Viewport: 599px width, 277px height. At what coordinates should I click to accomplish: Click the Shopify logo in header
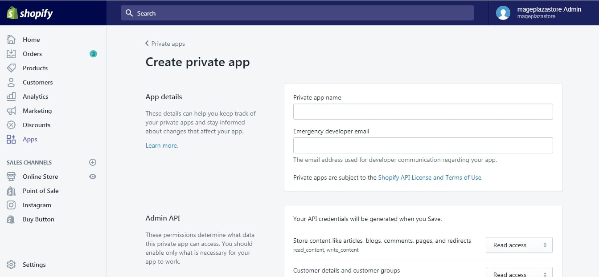pyautogui.click(x=30, y=13)
